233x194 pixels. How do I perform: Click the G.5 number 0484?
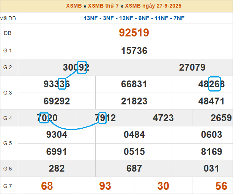[x=134, y=135]
